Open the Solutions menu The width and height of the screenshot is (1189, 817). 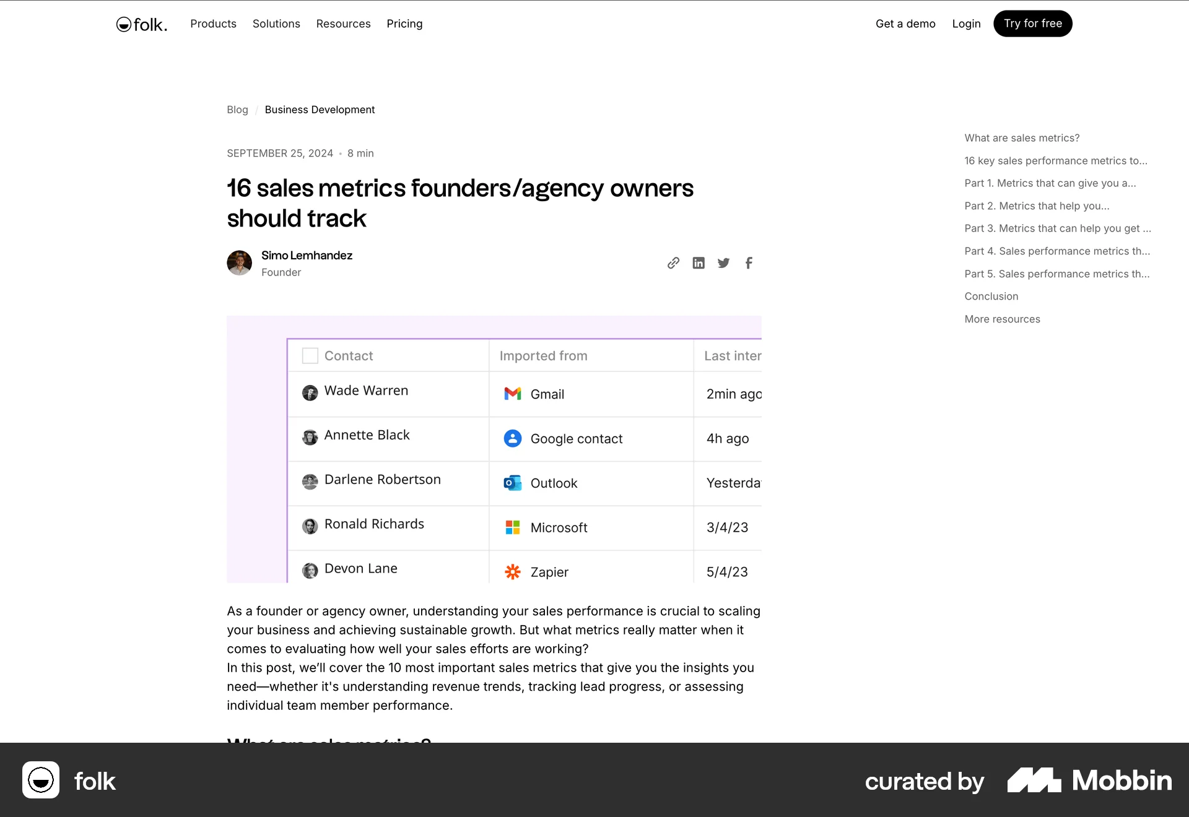pyautogui.click(x=276, y=24)
